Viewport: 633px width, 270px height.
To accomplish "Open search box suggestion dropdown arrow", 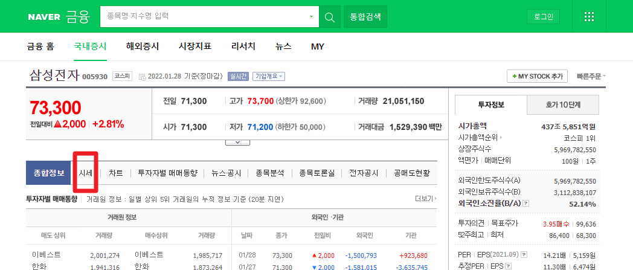I will tap(311, 17).
